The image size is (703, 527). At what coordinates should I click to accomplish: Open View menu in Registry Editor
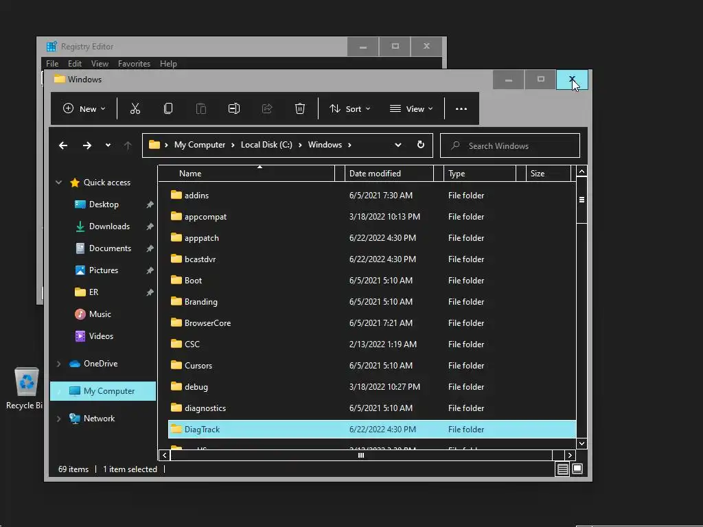tap(100, 64)
